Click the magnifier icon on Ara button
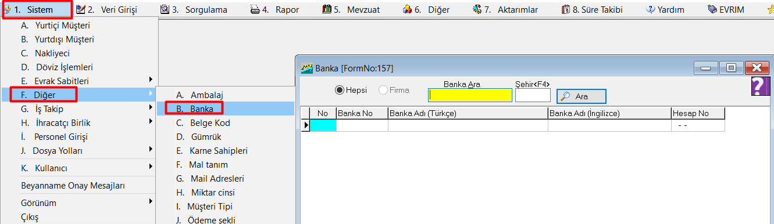The image size is (774, 224). coord(565,96)
